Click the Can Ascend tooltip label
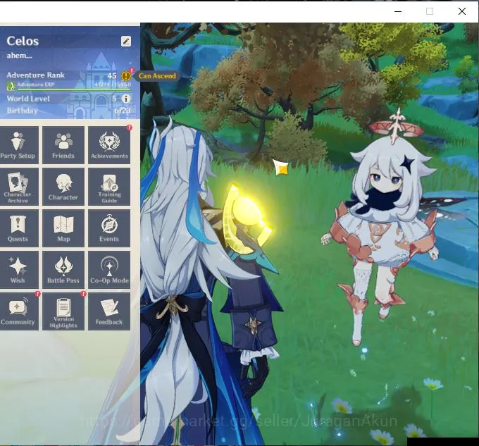 pos(157,76)
